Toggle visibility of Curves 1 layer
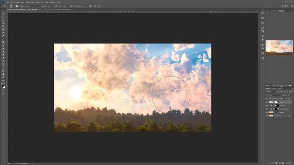The width and height of the screenshot is (294, 165). [267, 105]
